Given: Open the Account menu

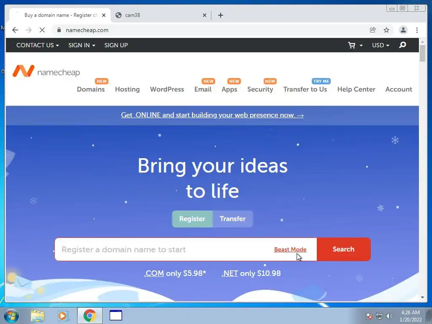Looking at the screenshot, I should pyautogui.click(x=399, y=89).
